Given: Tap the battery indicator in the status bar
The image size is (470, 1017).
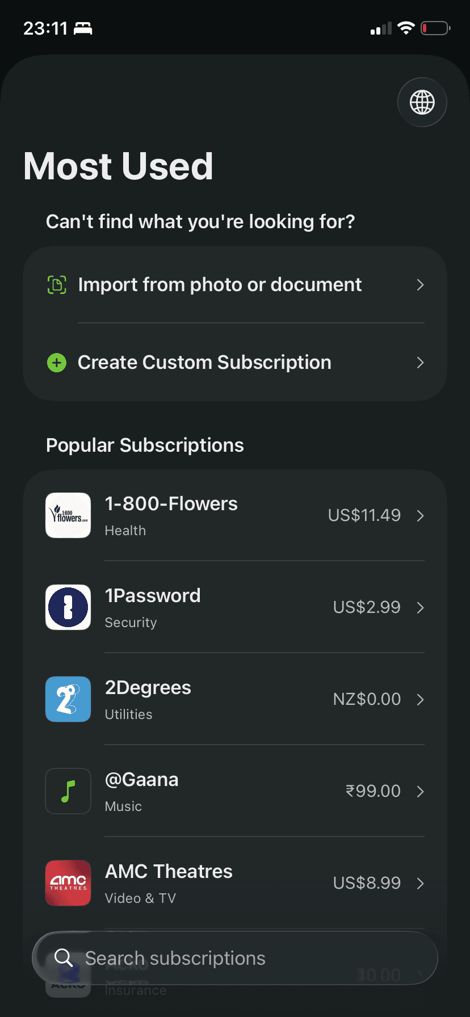Looking at the screenshot, I should [435, 28].
